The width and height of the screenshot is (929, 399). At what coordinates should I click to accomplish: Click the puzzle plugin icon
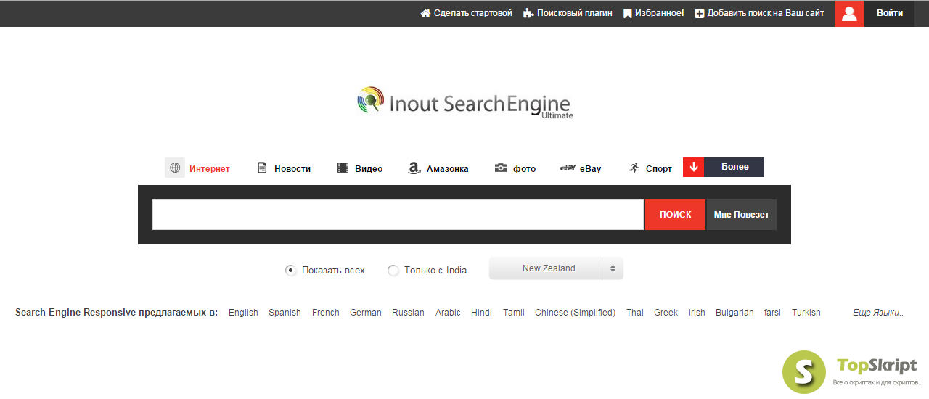tap(528, 13)
